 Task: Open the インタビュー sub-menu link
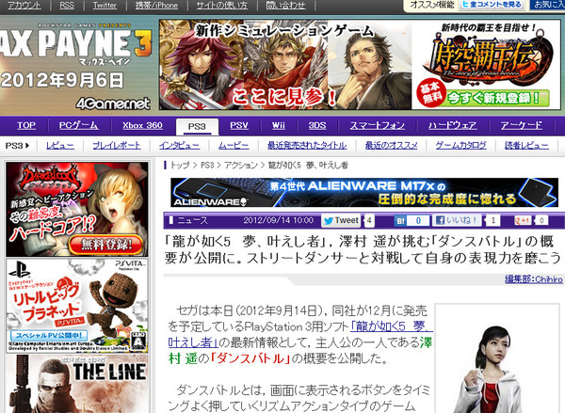coord(179,146)
